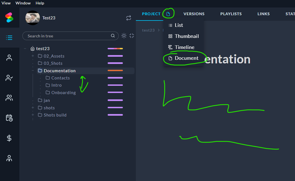This screenshot has height=181, width=295.
Task: Click the sync arrows icon beside Test23
Action: tap(129, 18)
